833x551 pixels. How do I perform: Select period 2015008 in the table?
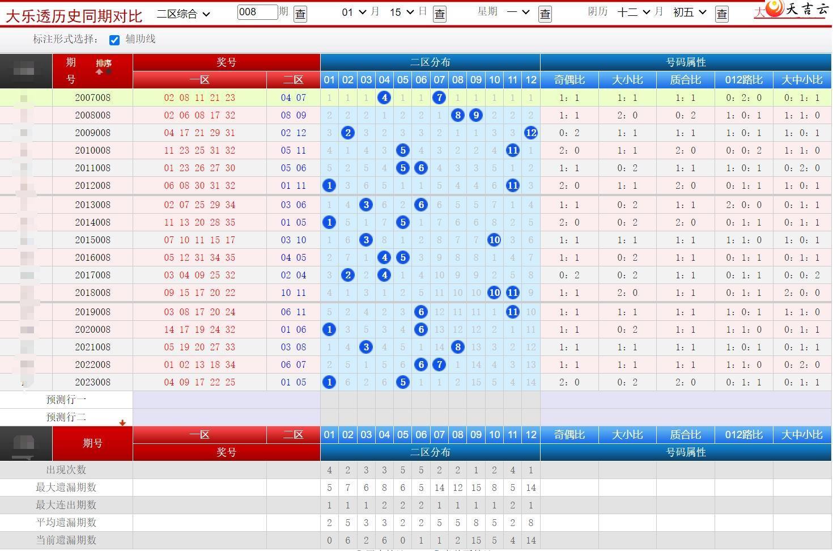point(93,240)
